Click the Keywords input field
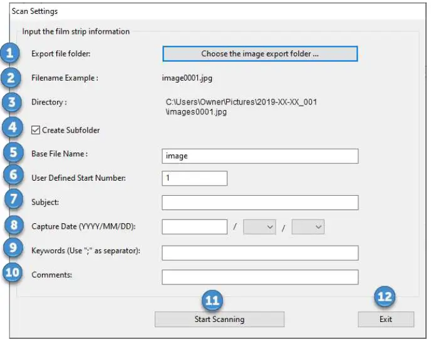Viewport: 431px width, 342px height. point(260,253)
